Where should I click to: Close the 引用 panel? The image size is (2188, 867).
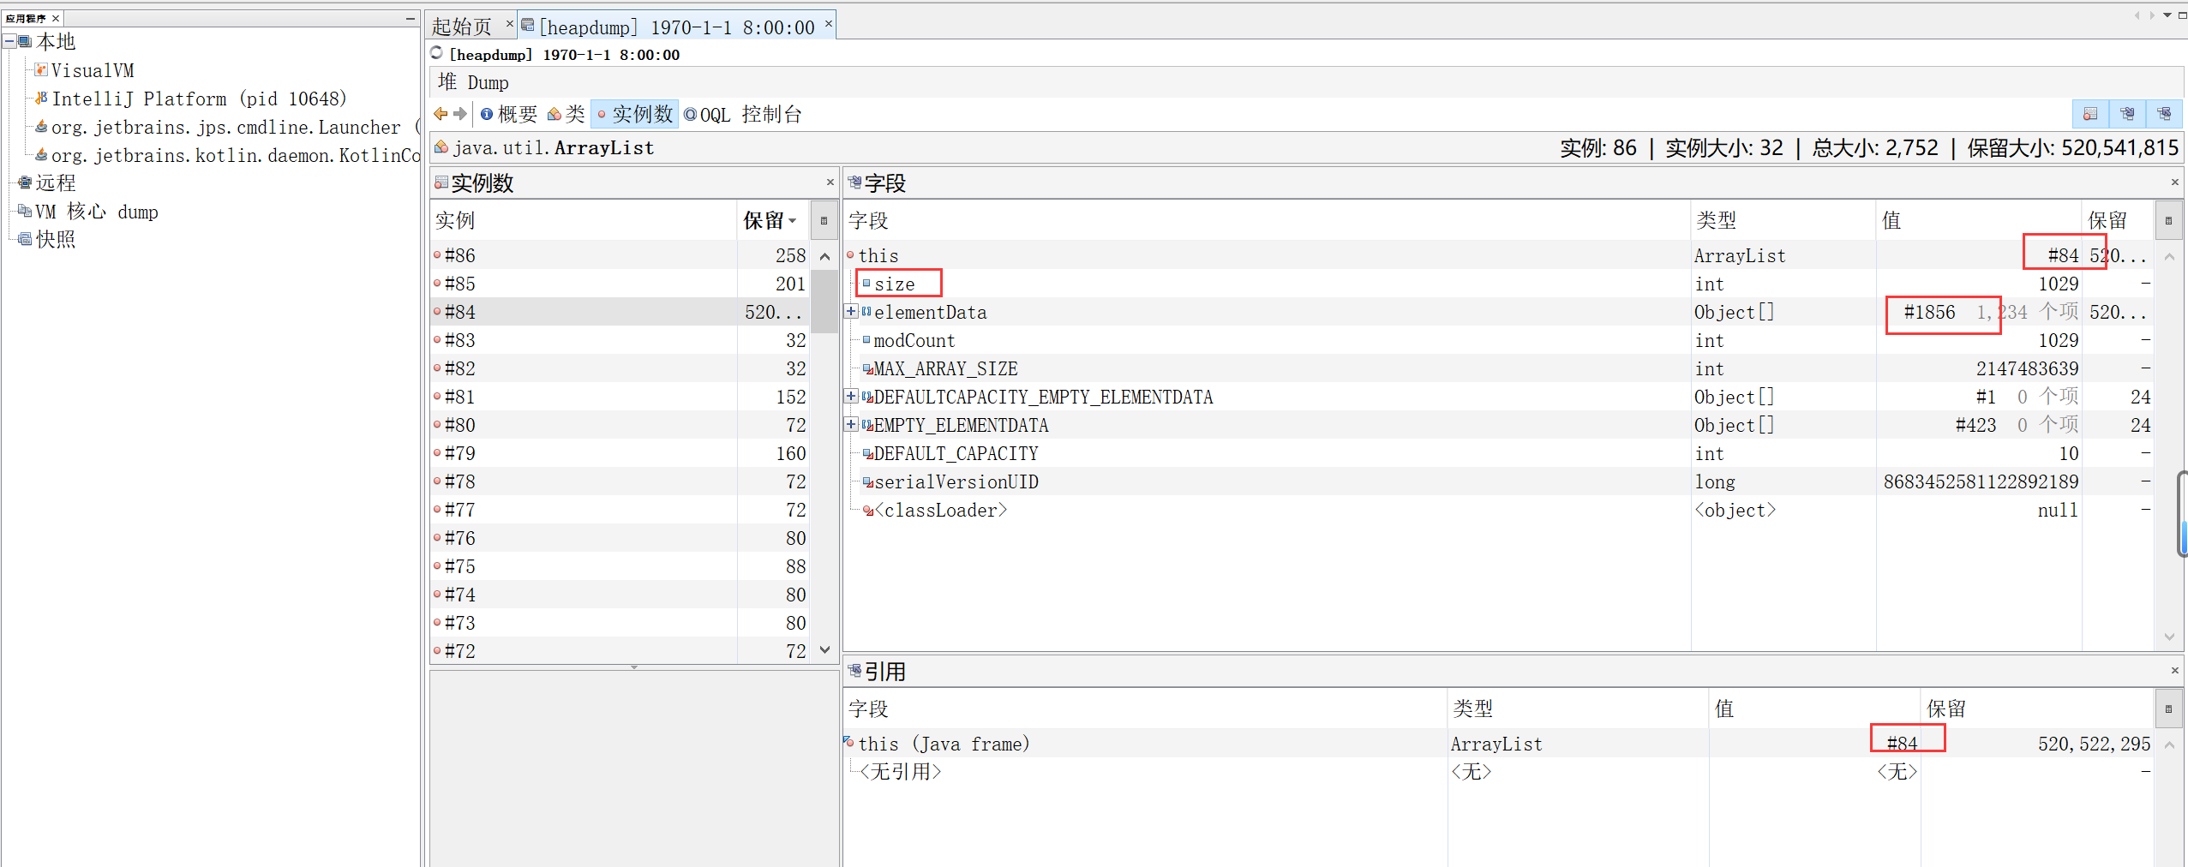click(2174, 671)
